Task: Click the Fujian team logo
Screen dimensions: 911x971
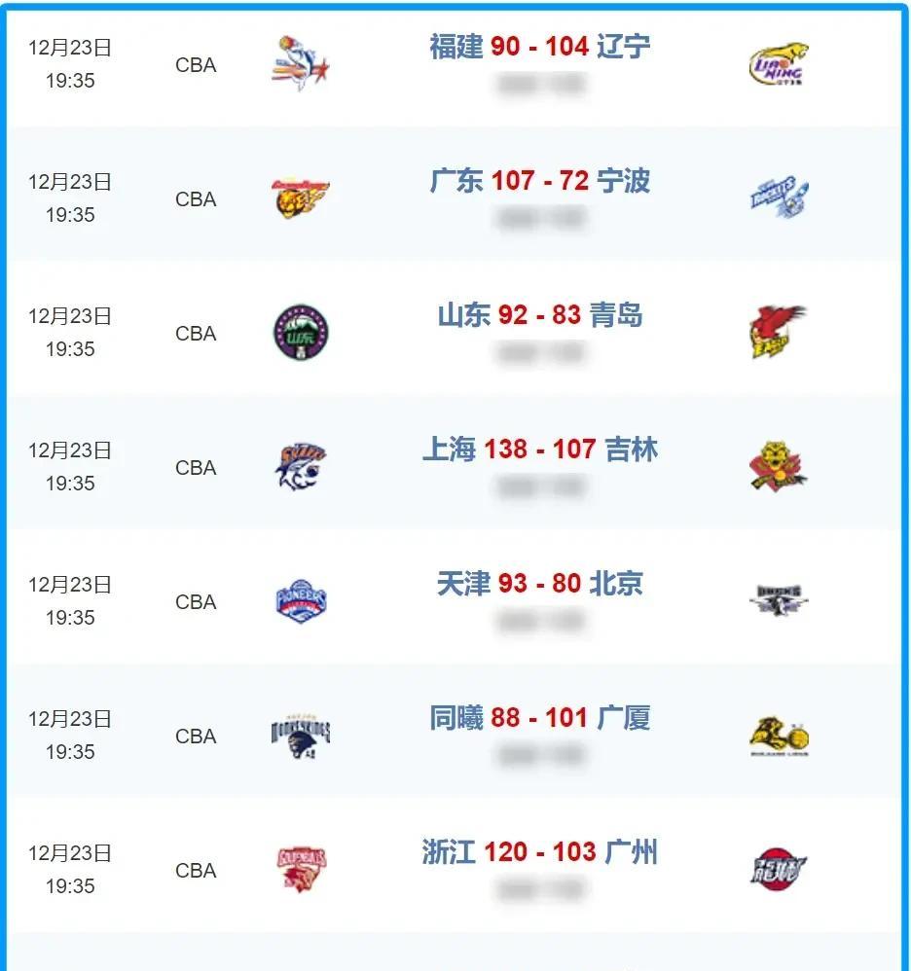Action: (x=300, y=64)
